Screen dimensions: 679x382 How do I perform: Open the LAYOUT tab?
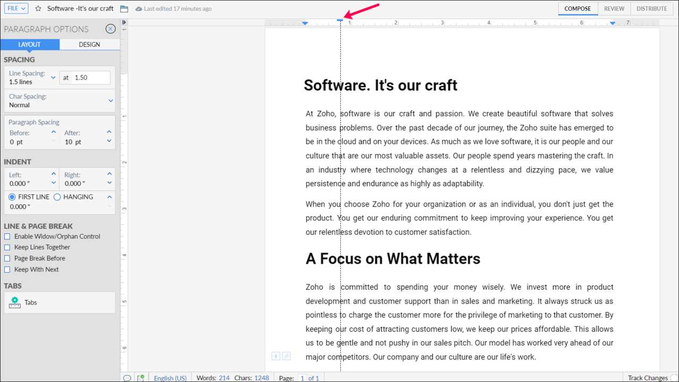pyautogui.click(x=30, y=45)
